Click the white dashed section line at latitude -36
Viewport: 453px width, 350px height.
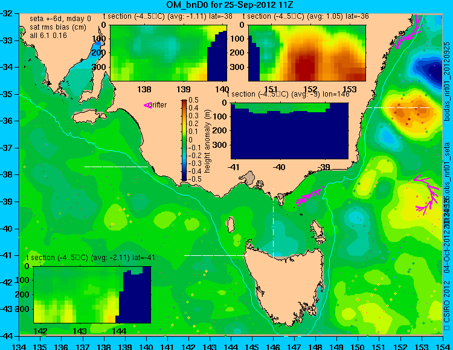(x=398, y=107)
